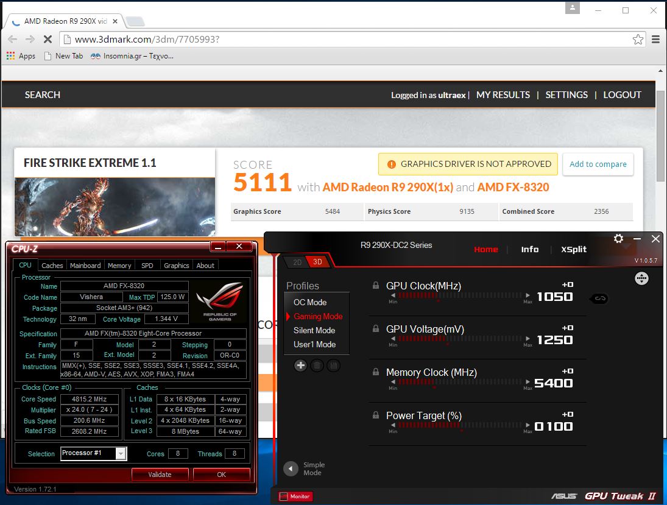Open the Caches tab in CPU-Z
The height and width of the screenshot is (505, 667).
[52, 266]
